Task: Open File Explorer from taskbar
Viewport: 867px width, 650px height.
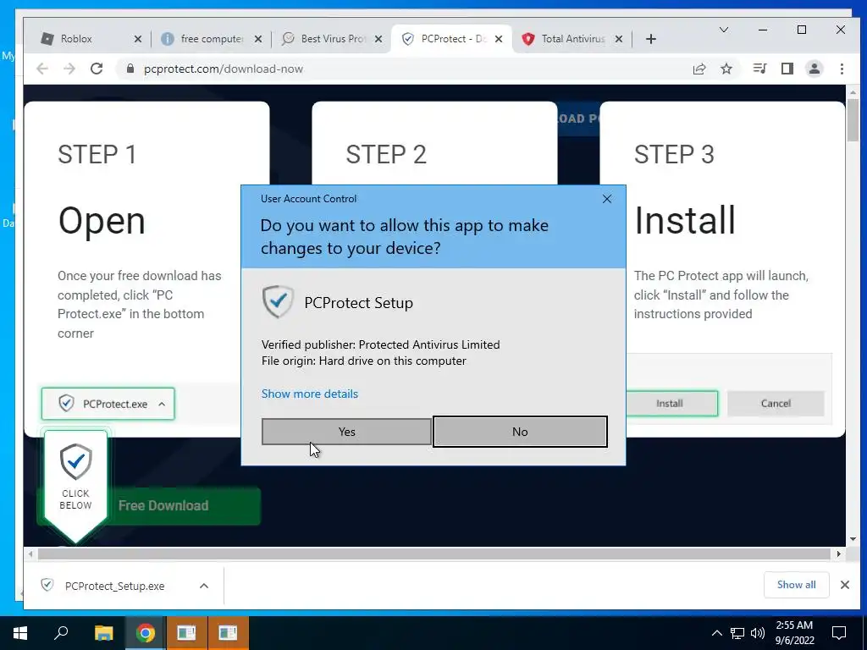Action: (103, 633)
